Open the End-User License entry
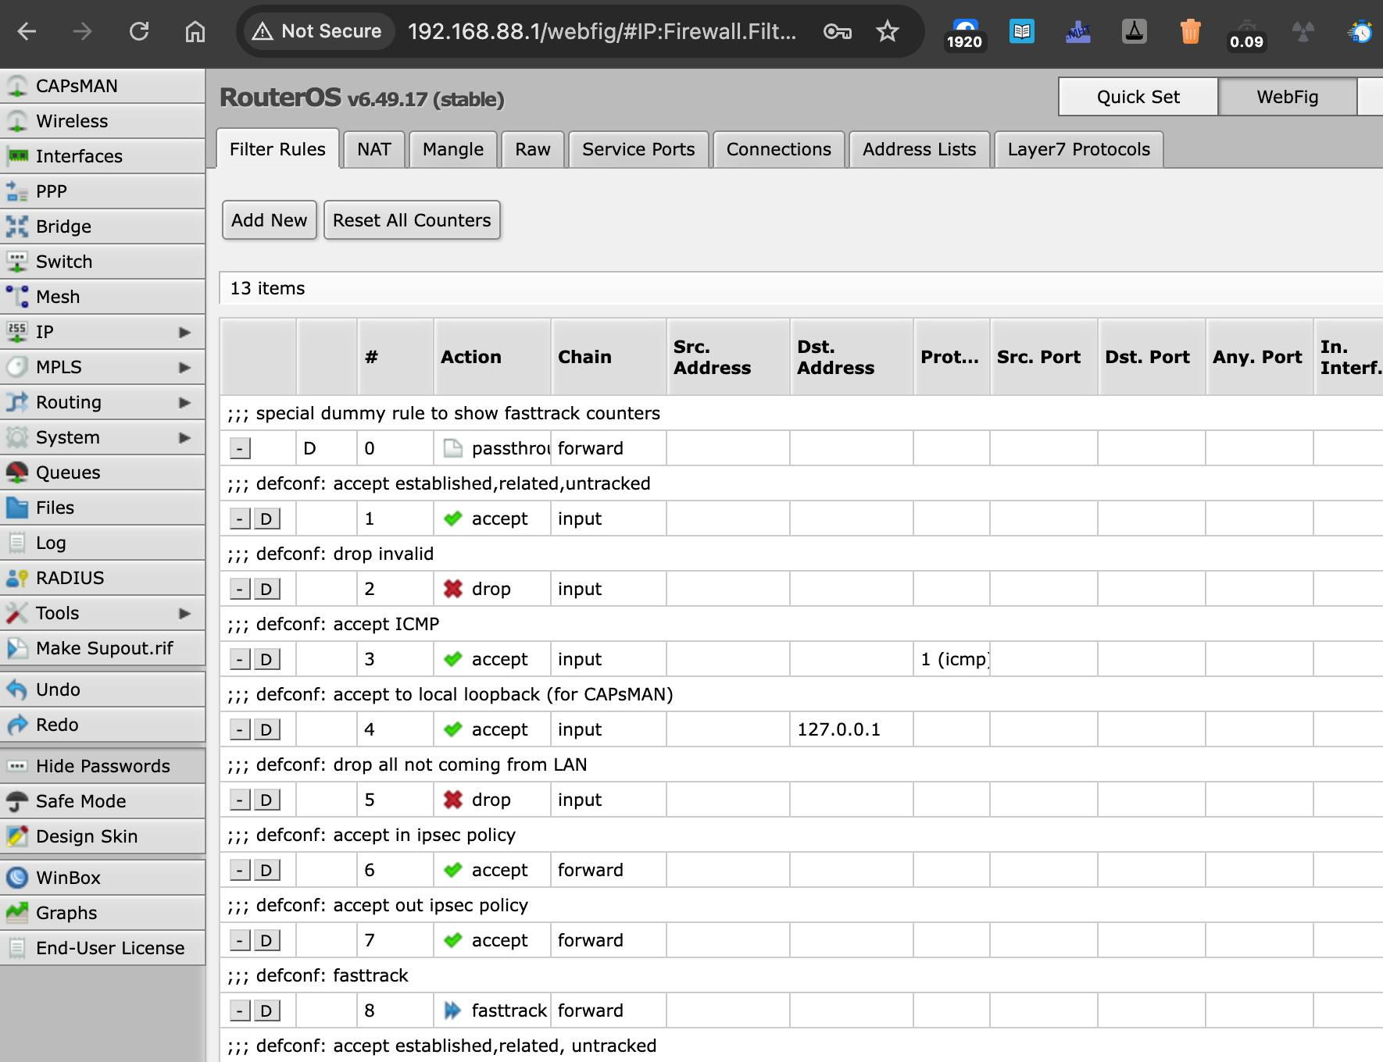The image size is (1383, 1062). click(102, 948)
